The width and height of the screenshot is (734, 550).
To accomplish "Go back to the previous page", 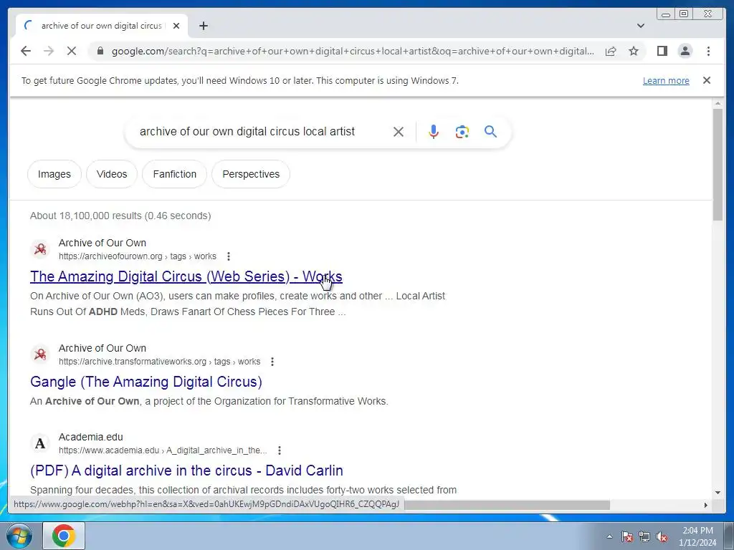I will coord(26,51).
